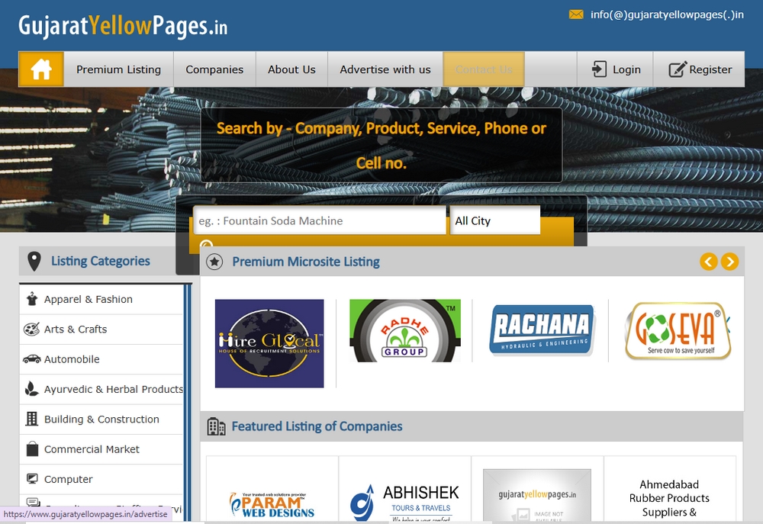Click the star Premium Microsite icon
763x524 pixels.
tap(214, 262)
